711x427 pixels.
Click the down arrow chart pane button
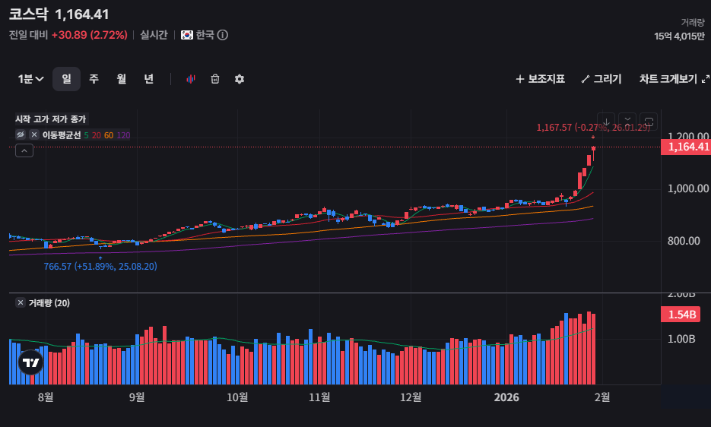pyautogui.click(x=606, y=122)
